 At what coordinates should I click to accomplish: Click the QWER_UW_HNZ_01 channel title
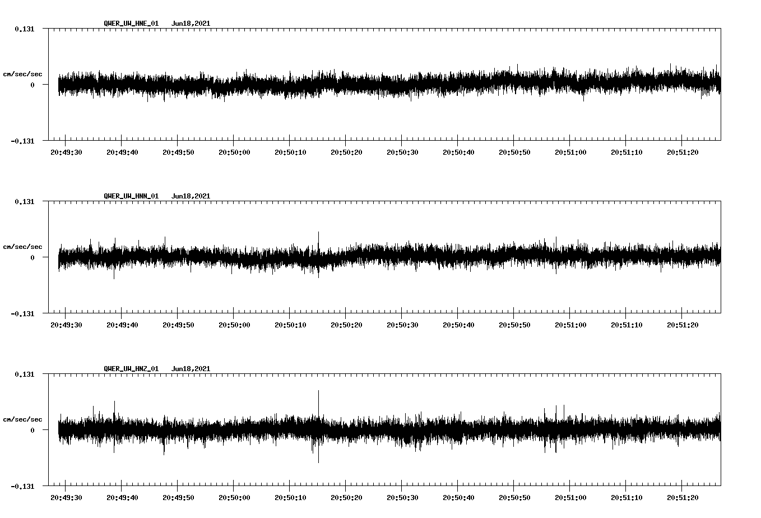[131, 369]
